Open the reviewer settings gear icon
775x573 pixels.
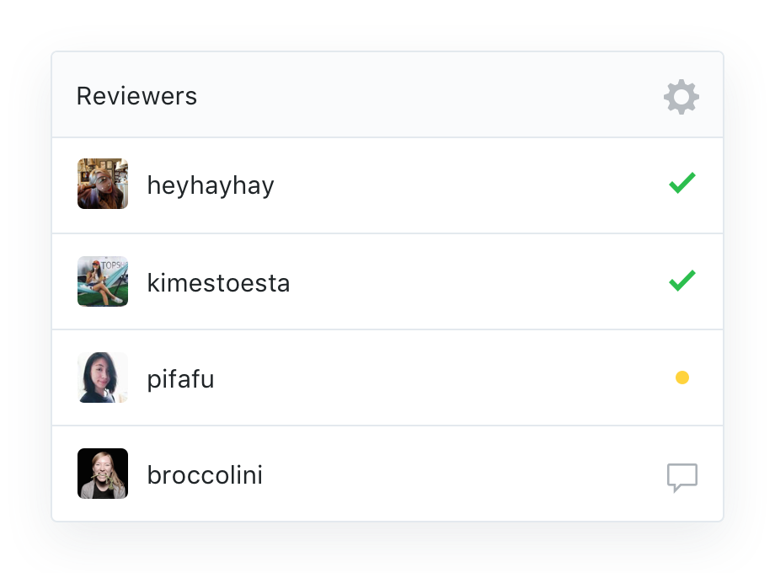681,96
